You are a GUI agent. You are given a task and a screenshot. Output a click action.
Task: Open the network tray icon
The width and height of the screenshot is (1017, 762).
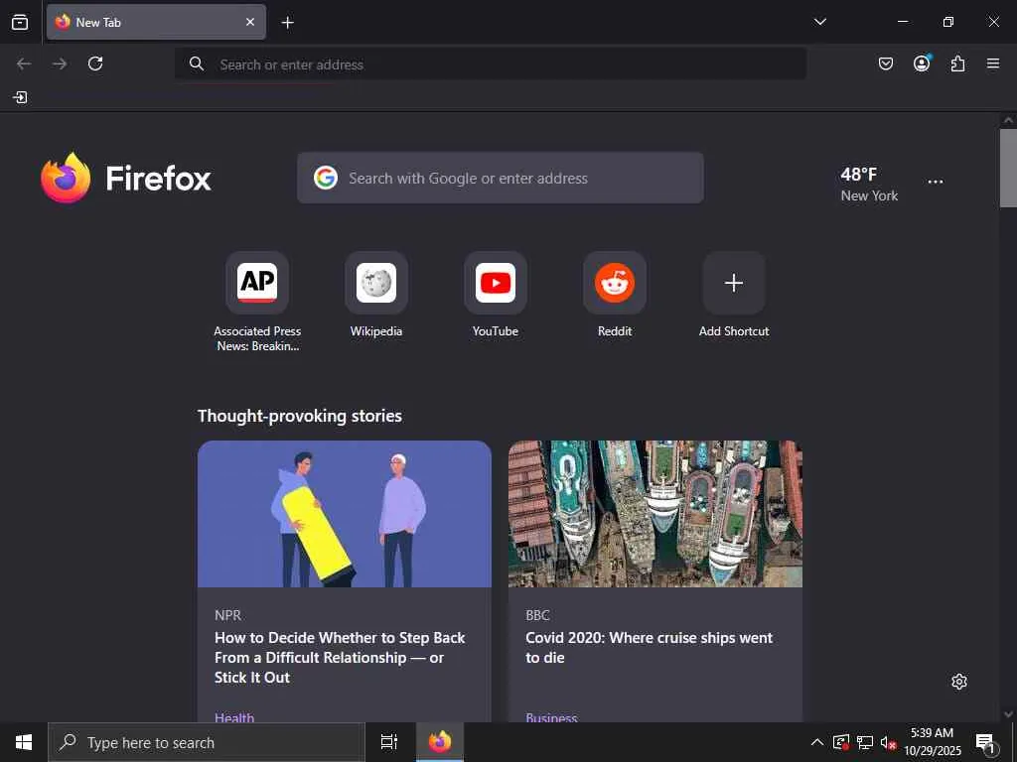[x=865, y=742]
